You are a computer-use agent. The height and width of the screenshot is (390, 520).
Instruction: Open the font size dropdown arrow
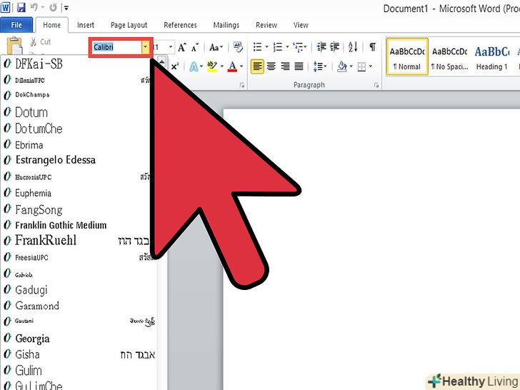pos(171,47)
